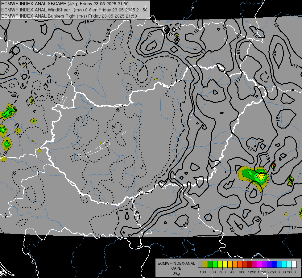Click the Bunkers Right (m/s) header line
The height and width of the screenshot is (278, 302).
point(69,16)
